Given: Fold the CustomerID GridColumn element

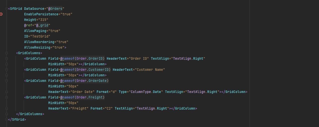Looking at the screenshot, I should click(x=7, y=70).
